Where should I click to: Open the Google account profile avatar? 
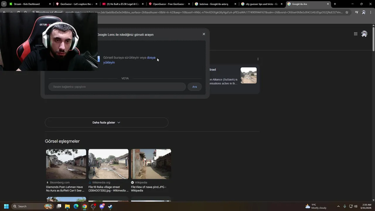tap(364, 34)
